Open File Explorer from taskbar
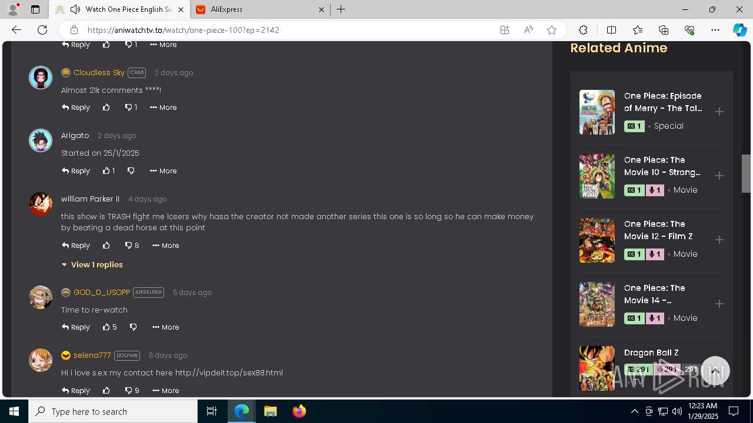The width and height of the screenshot is (753, 423). click(x=270, y=411)
